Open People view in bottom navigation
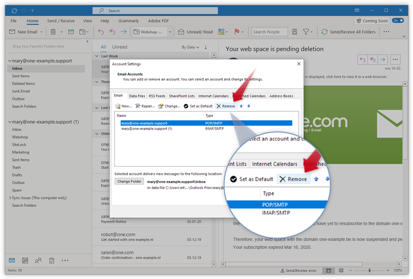The width and height of the screenshot is (413, 279). pyautogui.click(x=38, y=260)
